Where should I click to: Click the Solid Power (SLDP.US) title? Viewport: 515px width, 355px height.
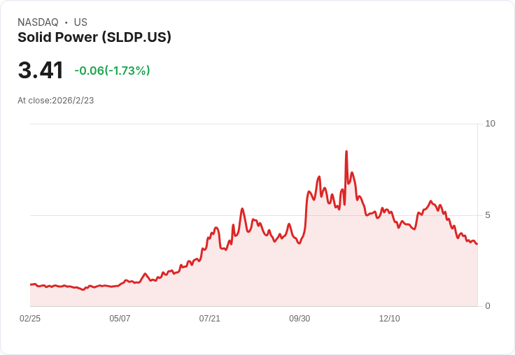pos(94,38)
